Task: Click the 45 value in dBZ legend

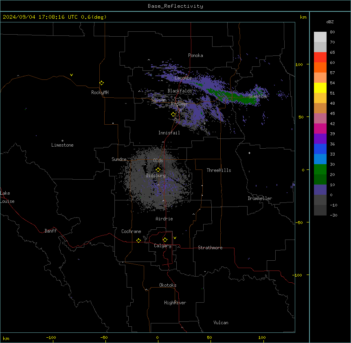Action: pos(332,114)
